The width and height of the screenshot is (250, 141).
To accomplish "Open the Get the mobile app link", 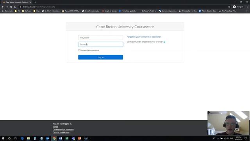I will 61,132.
